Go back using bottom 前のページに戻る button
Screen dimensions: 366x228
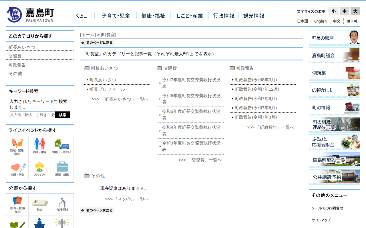point(97,210)
